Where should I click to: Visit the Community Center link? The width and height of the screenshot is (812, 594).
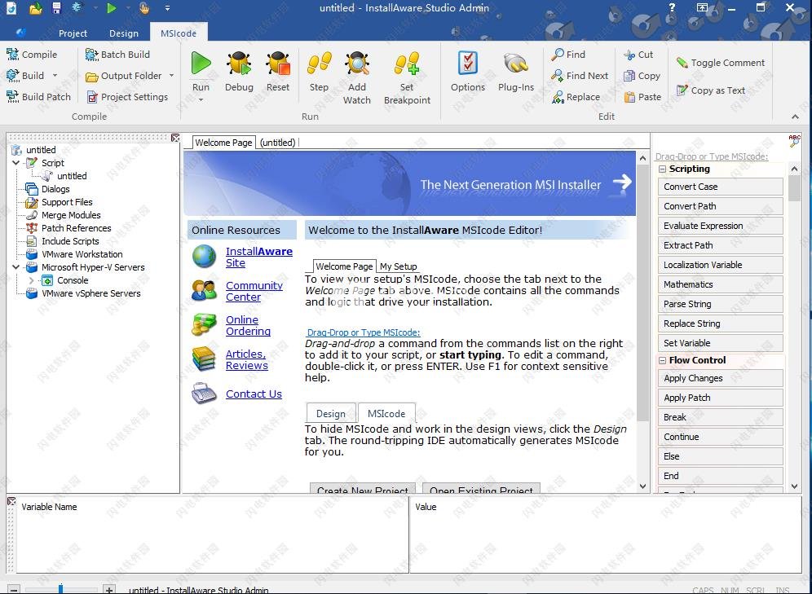[254, 292]
